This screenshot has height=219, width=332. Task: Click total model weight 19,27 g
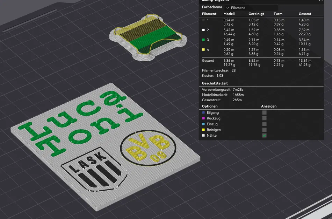pyautogui.click(x=229, y=65)
